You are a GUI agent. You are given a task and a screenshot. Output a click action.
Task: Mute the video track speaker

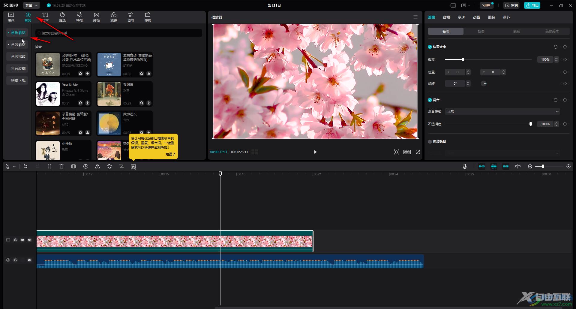[30, 240]
